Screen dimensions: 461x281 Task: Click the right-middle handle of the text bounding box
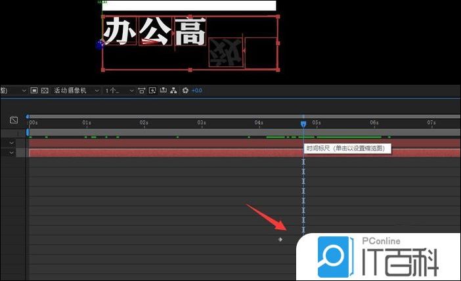(278, 43)
